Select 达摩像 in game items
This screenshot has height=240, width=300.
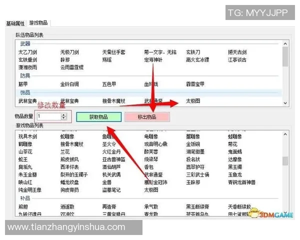pos(235,159)
